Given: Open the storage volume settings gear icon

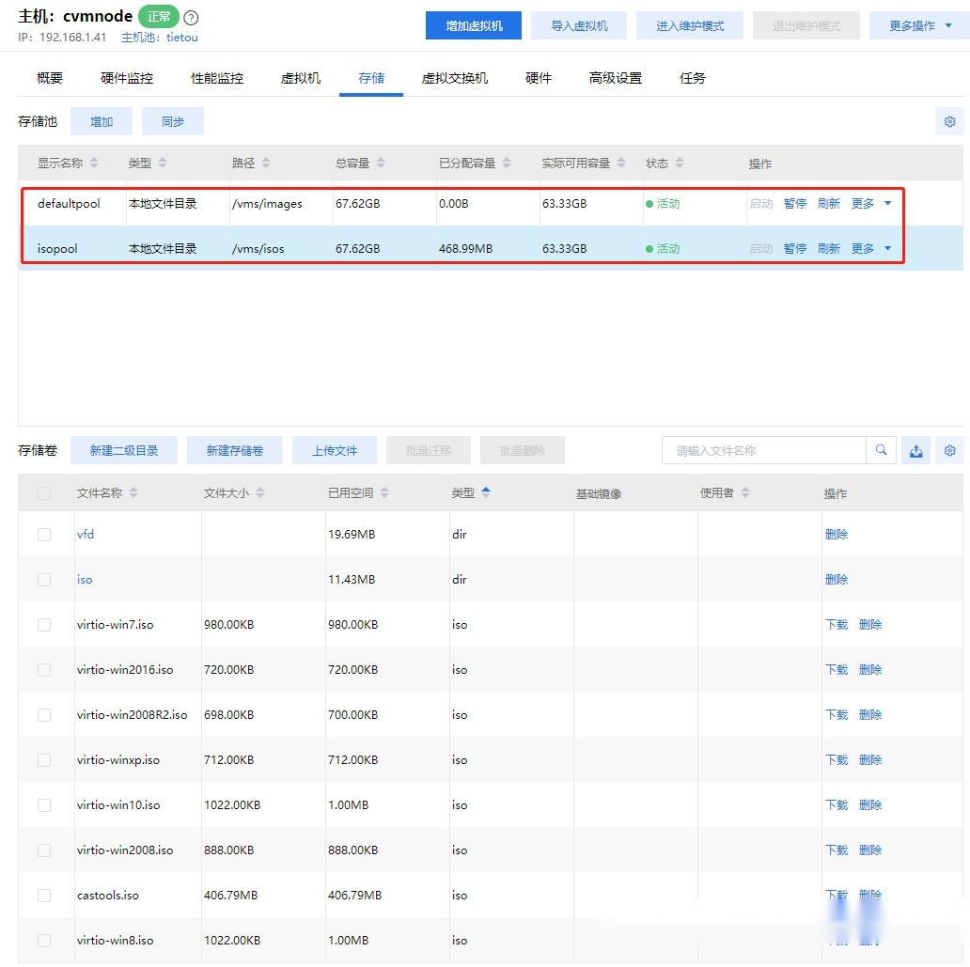Looking at the screenshot, I should (x=949, y=450).
